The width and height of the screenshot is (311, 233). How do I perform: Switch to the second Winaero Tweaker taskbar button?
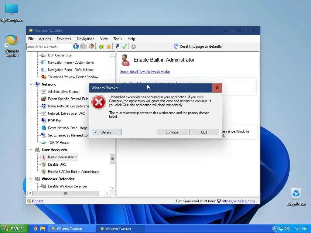[121, 229]
